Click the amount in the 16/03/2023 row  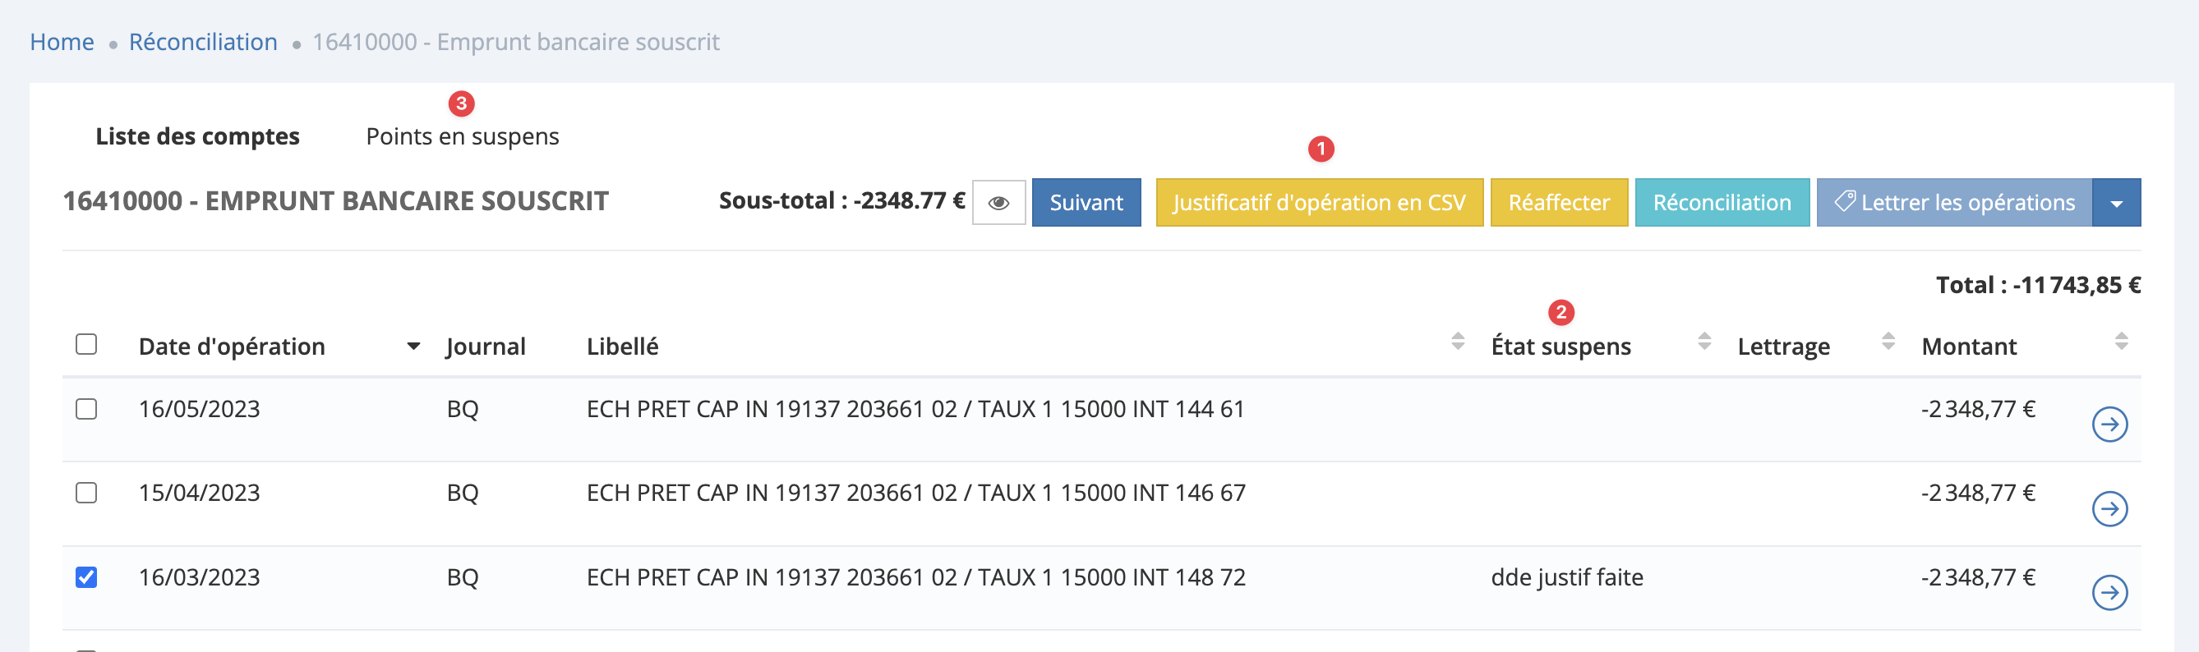point(1978,577)
